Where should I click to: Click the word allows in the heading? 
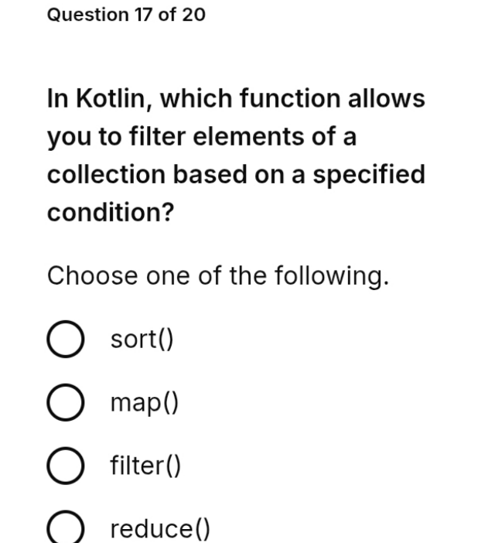point(387,98)
